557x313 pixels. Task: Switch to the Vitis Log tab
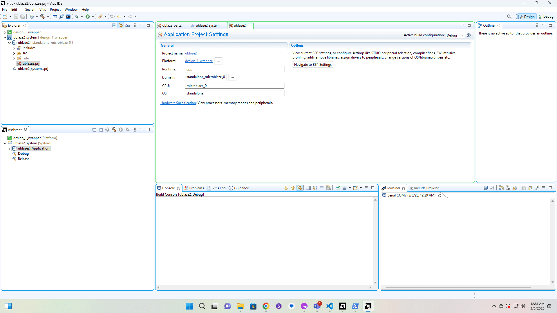coord(216,188)
